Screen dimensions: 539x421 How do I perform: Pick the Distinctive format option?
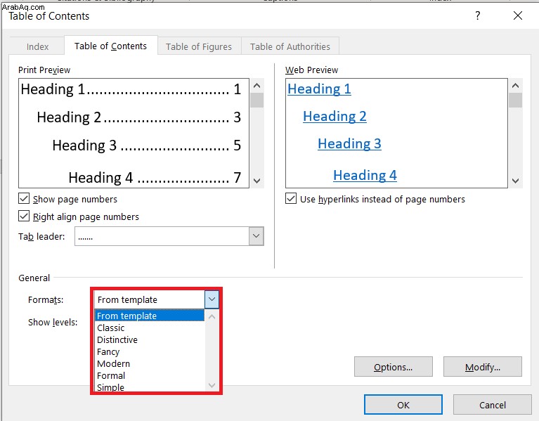coord(150,339)
